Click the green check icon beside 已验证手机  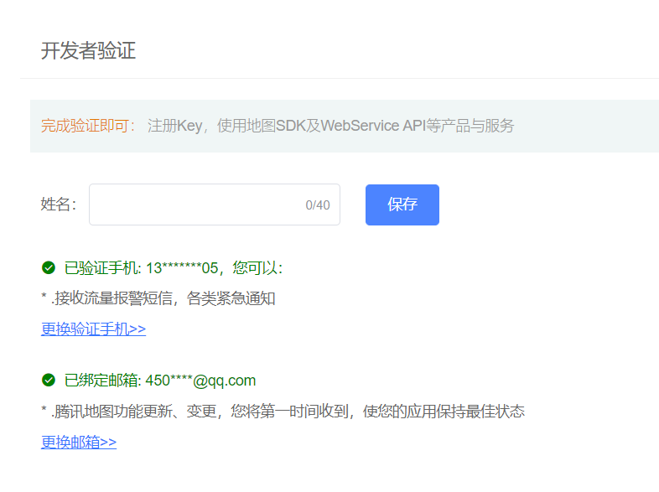coord(49,267)
